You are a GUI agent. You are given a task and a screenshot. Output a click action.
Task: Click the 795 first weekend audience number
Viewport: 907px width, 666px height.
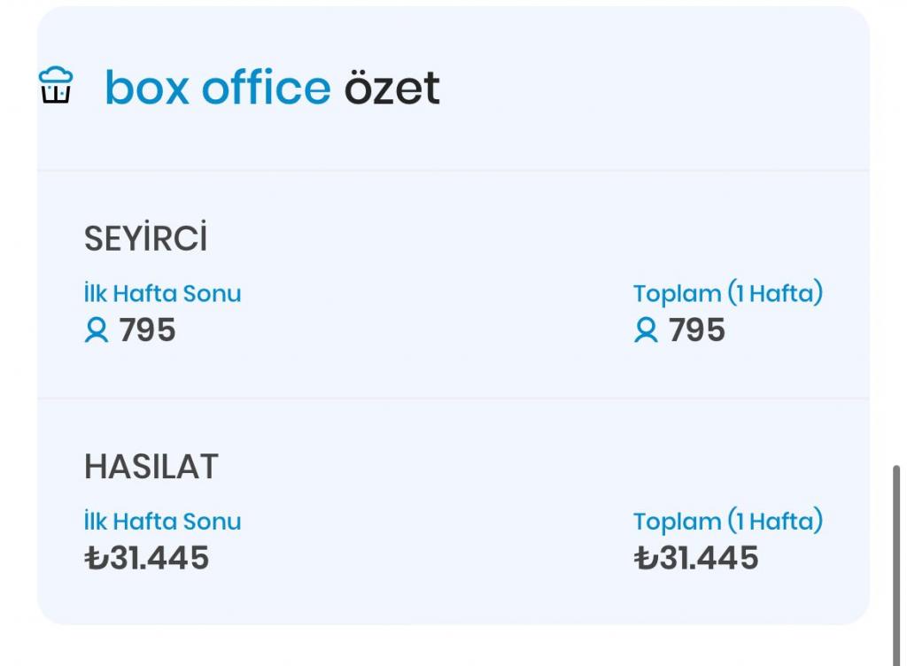point(148,330)
